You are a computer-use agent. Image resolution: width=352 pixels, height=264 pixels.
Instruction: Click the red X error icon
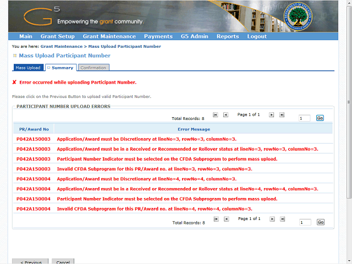(14, 82)
